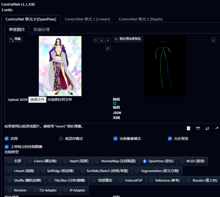Open the 单张图片 tab
This screenshot has height=197, width=220.
pyautogui.click(x=17, y=30)
